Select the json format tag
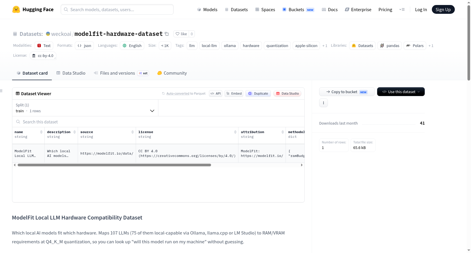The width and height of the screenshot is (471, 253). tap(84, 46)
